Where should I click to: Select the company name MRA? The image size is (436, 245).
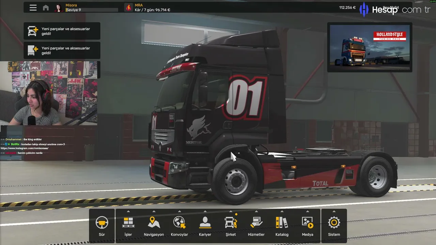[139, 5]
